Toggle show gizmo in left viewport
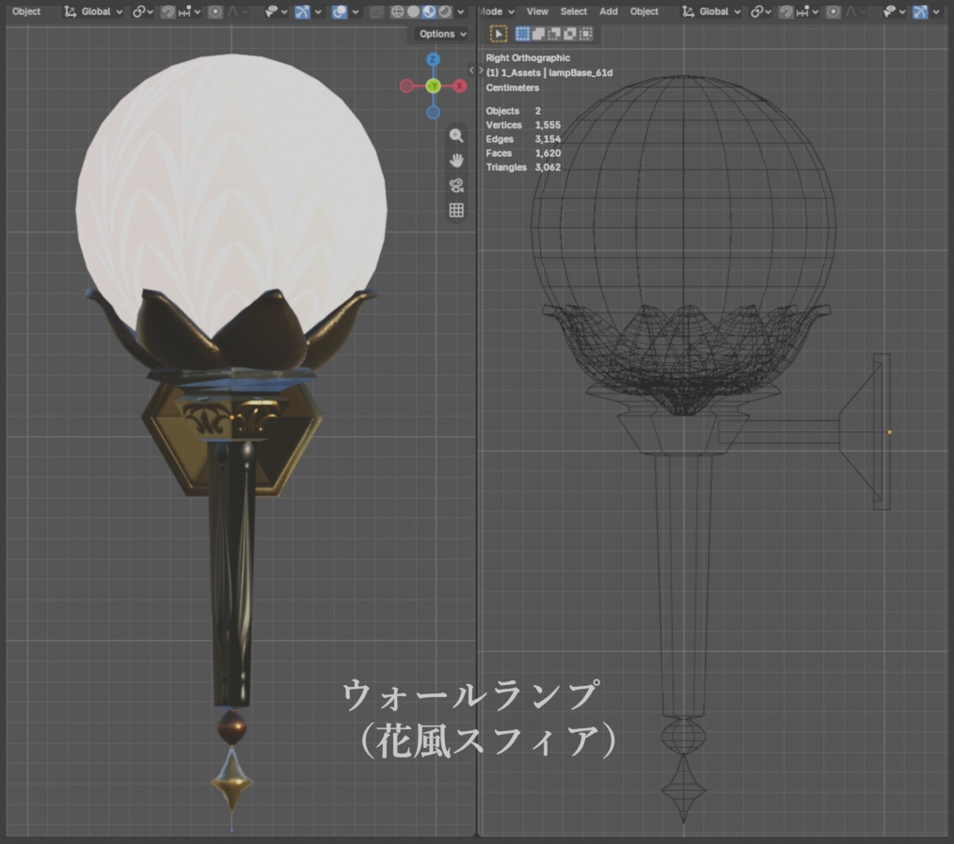 click(x=302, y=11)
